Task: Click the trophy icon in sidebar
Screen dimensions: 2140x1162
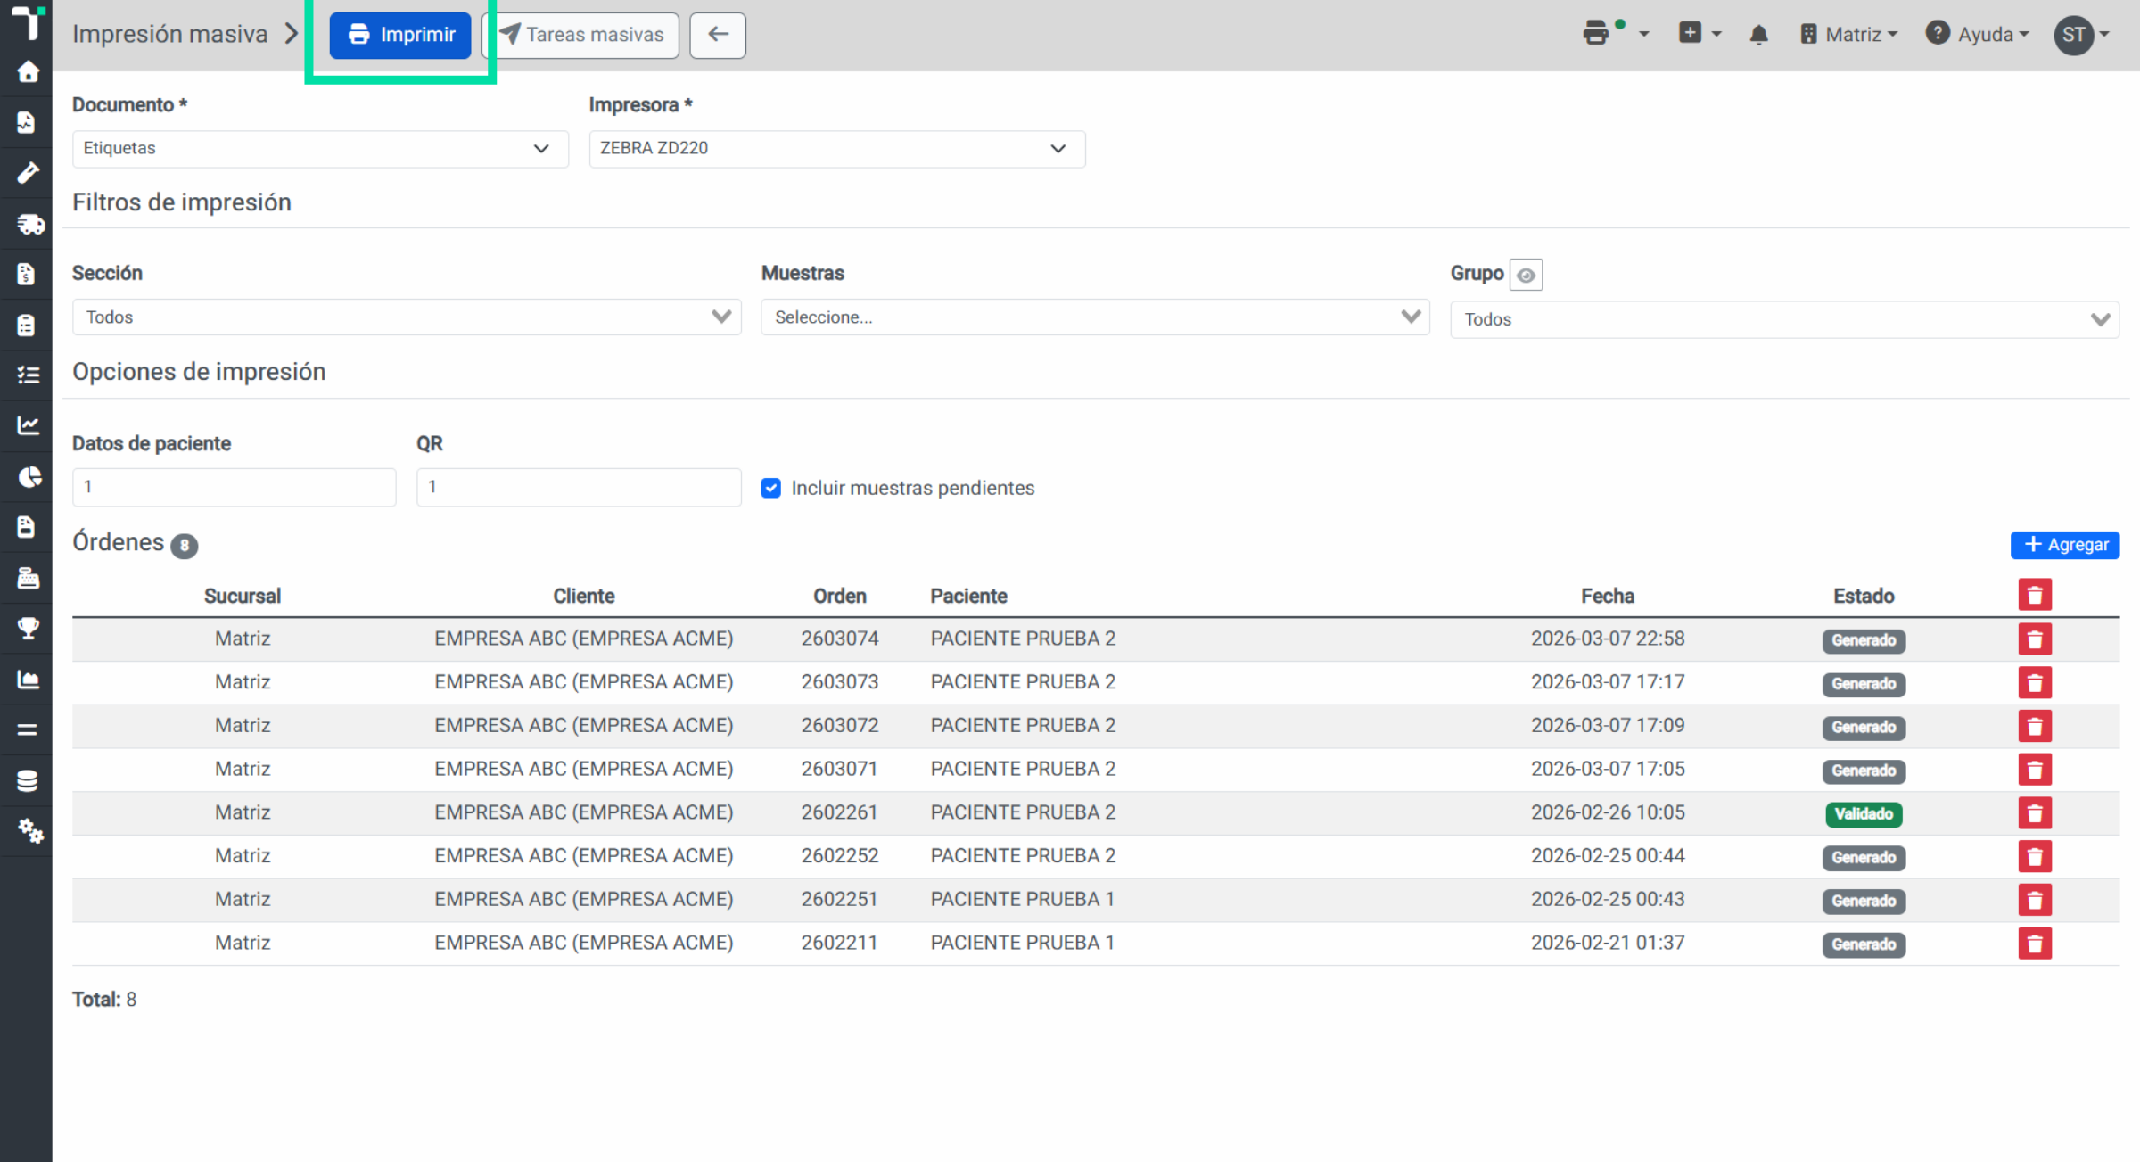Action: point(29,629)
